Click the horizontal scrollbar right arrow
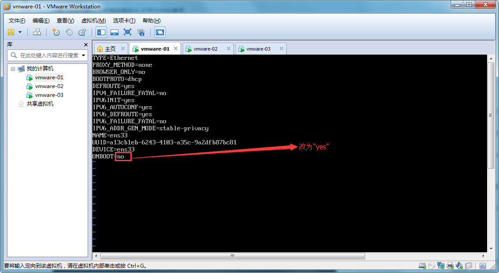Image resolution: width=499 pixels, height=273 pixels. pos(484,256)
